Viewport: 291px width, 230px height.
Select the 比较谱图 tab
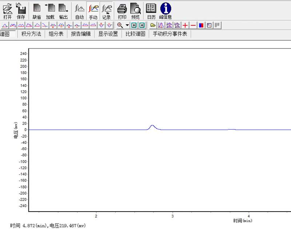click(x=135, y=34)
